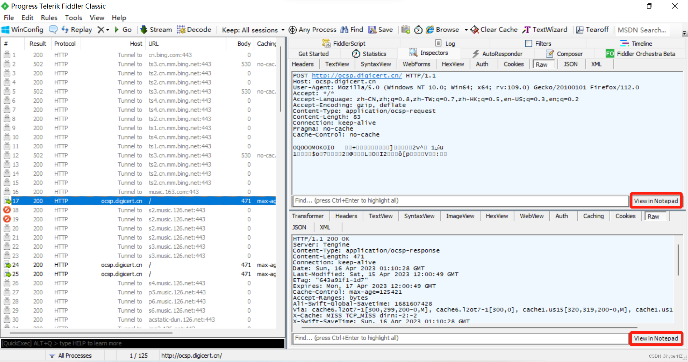Click the response pane vertical scrollbar
This screenshot has height=362, width=688.
point(678,260)
